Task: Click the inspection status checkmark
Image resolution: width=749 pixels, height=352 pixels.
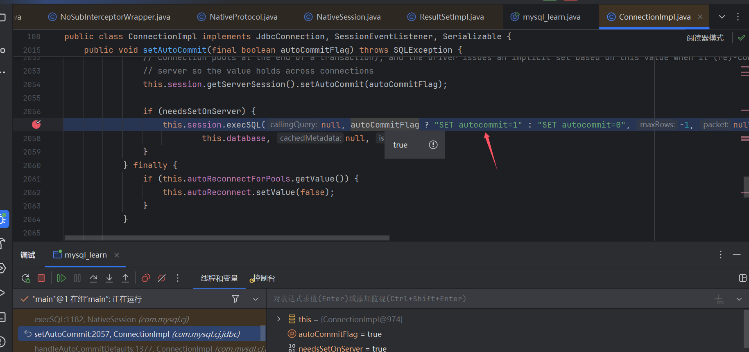Action: coord(742,38)
